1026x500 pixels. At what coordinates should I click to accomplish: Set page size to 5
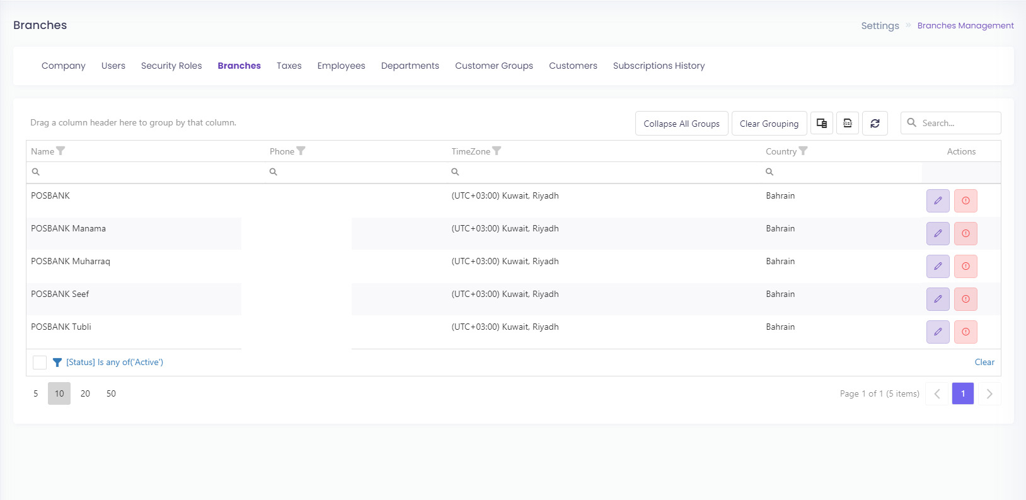[36, 393]
